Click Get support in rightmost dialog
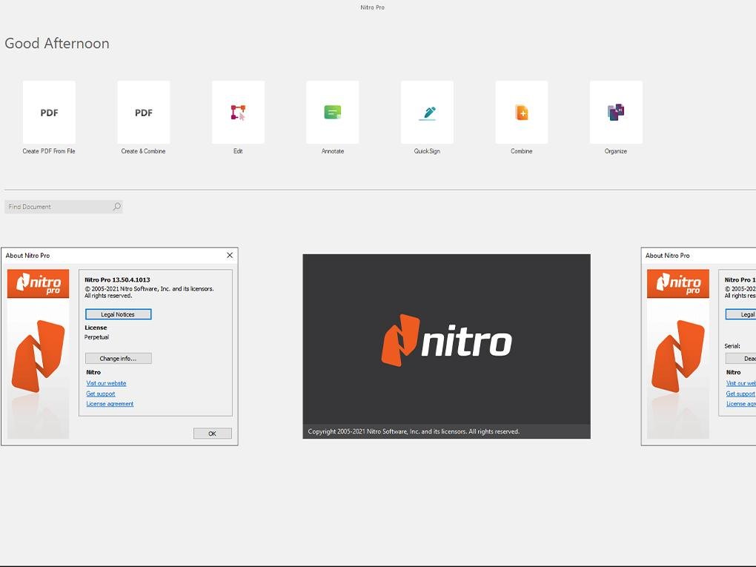756x567 pixels. (740, 394)
